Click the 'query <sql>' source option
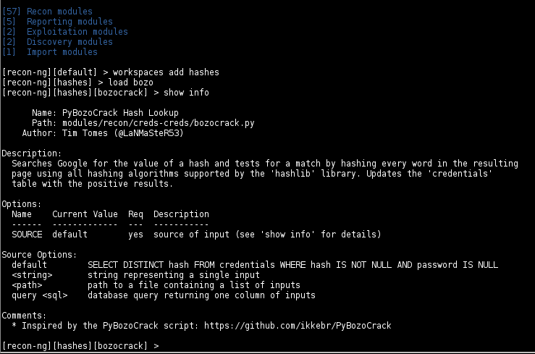The image size is (535, 354). pos(40,295)
